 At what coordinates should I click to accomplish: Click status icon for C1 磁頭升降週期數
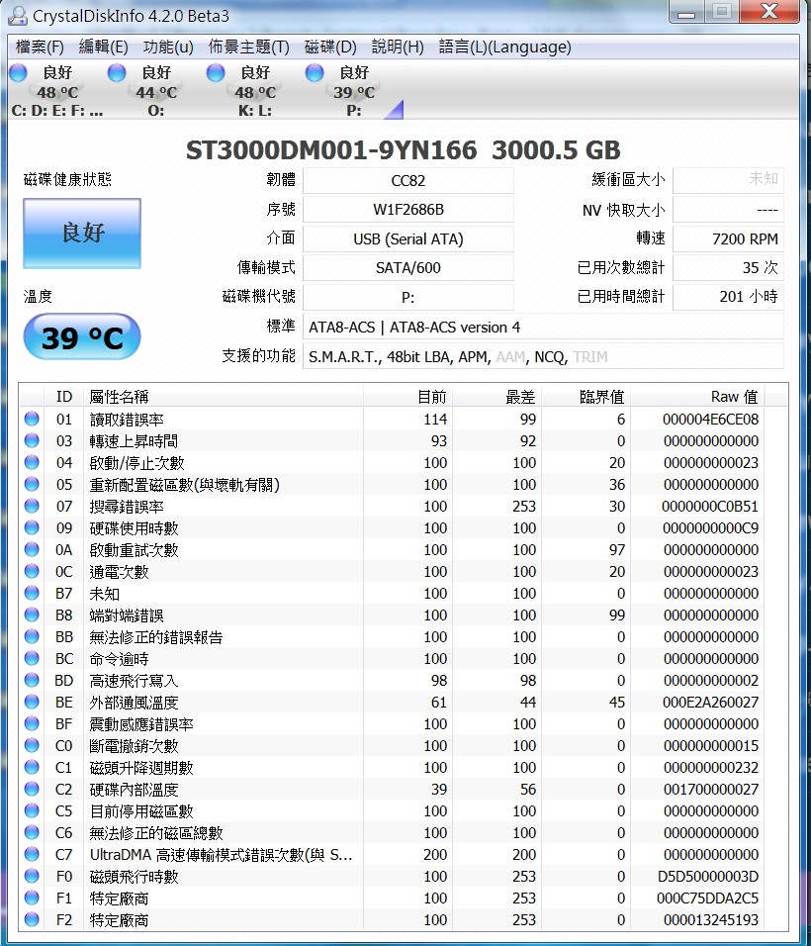coord(32,767)
